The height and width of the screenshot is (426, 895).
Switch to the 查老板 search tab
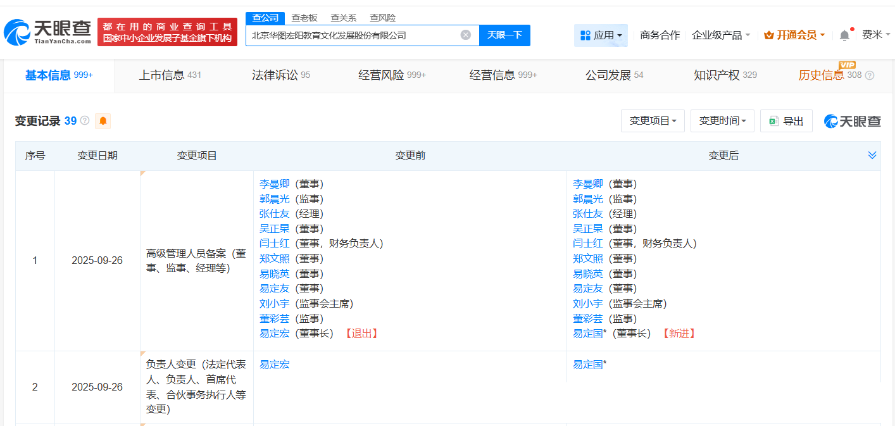click(x=304, y=18)
